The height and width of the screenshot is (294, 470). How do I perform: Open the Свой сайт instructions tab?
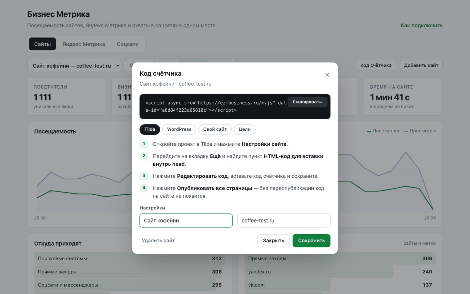pos(215,129)
